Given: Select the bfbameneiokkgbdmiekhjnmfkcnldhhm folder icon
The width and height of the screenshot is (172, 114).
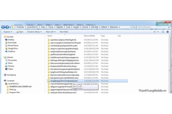Looking at the screenshot, I should coord(49,63).
